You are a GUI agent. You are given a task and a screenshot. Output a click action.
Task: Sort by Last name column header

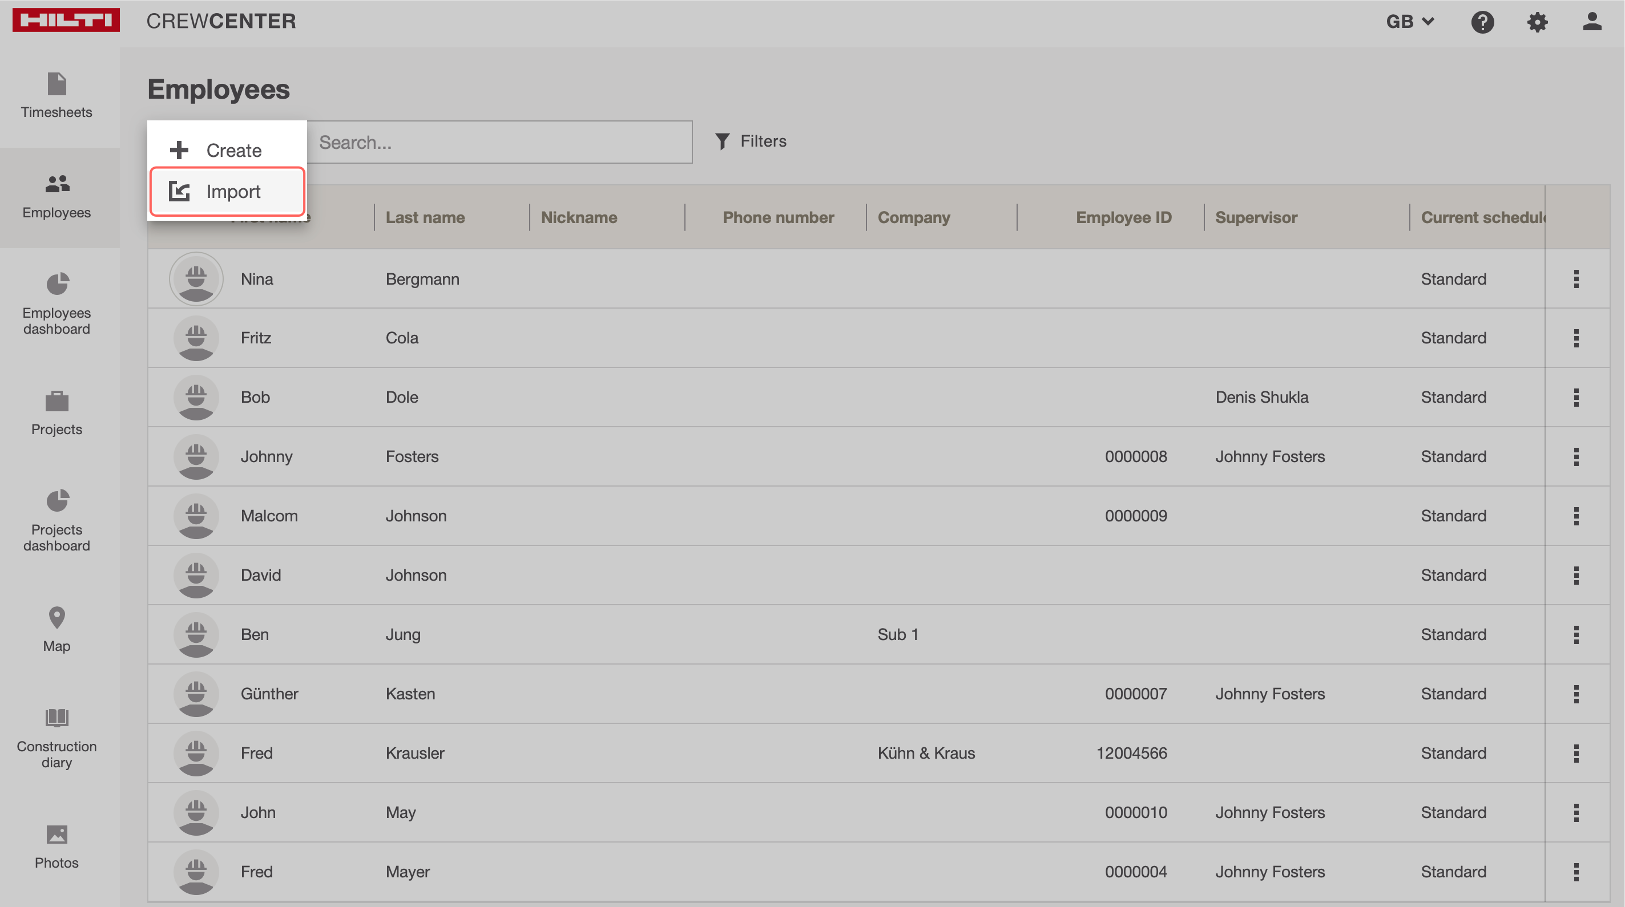tap(425, 217)
